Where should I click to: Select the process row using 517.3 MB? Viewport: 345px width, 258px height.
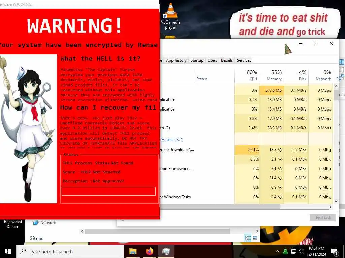coord(246,90)
